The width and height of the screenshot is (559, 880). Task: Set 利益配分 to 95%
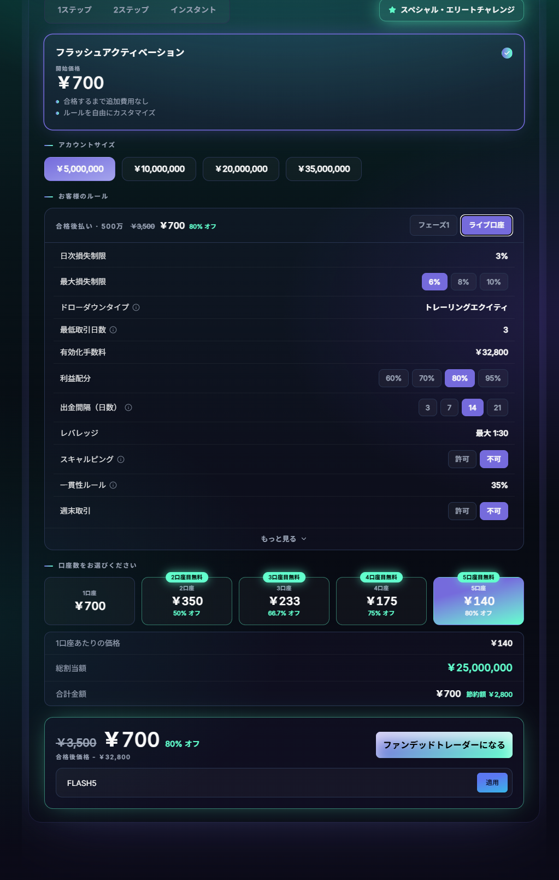point(493,378)
